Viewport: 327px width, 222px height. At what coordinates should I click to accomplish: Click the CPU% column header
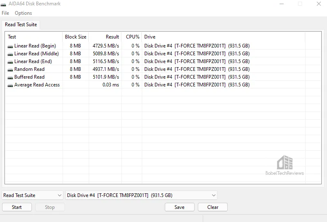[x=132, y=37]
